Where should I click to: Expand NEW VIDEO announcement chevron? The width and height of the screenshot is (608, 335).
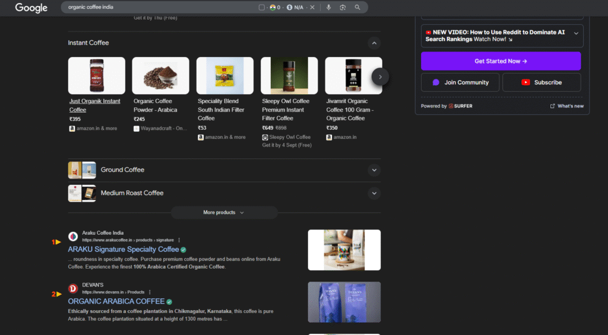576,33
